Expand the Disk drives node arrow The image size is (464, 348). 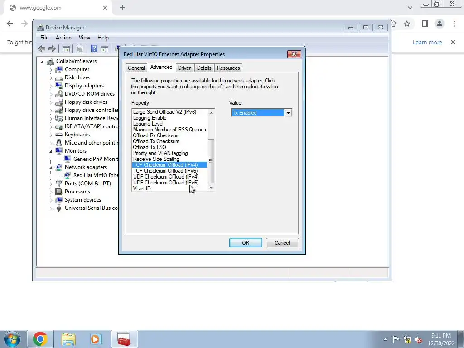(x=51, y=78)
